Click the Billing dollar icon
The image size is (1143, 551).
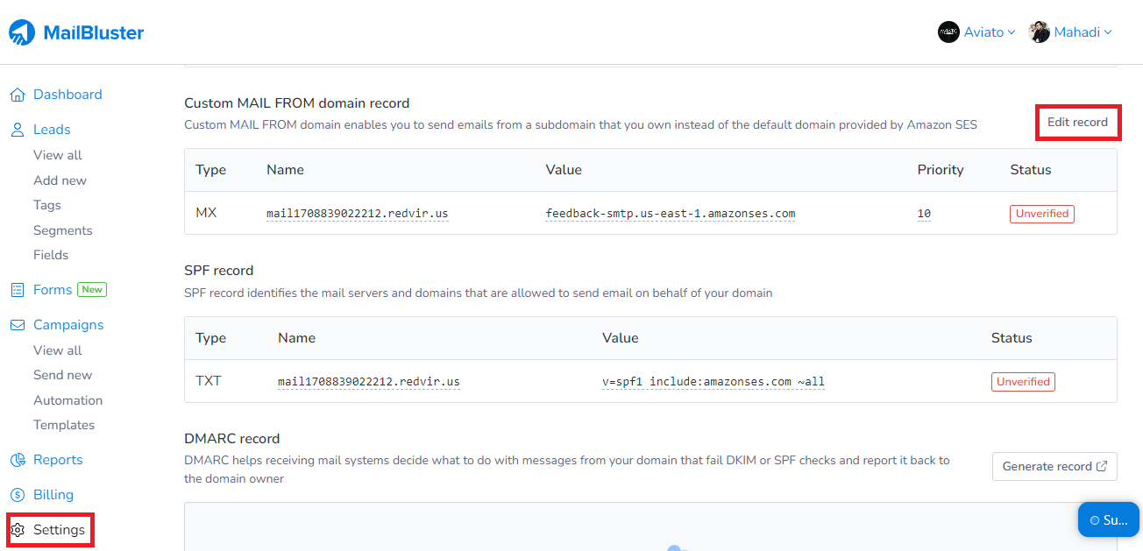pos(17,494)
